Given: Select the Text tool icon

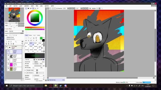Looking at the screenshot, I should click(x=36, y=38).
